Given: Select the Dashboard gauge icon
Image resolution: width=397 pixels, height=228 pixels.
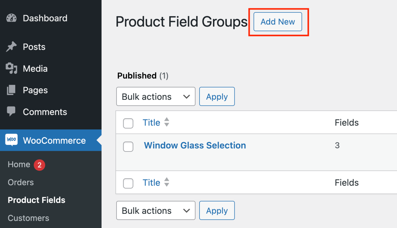Looking at the screenshot, I should click(x=11, y=18).
